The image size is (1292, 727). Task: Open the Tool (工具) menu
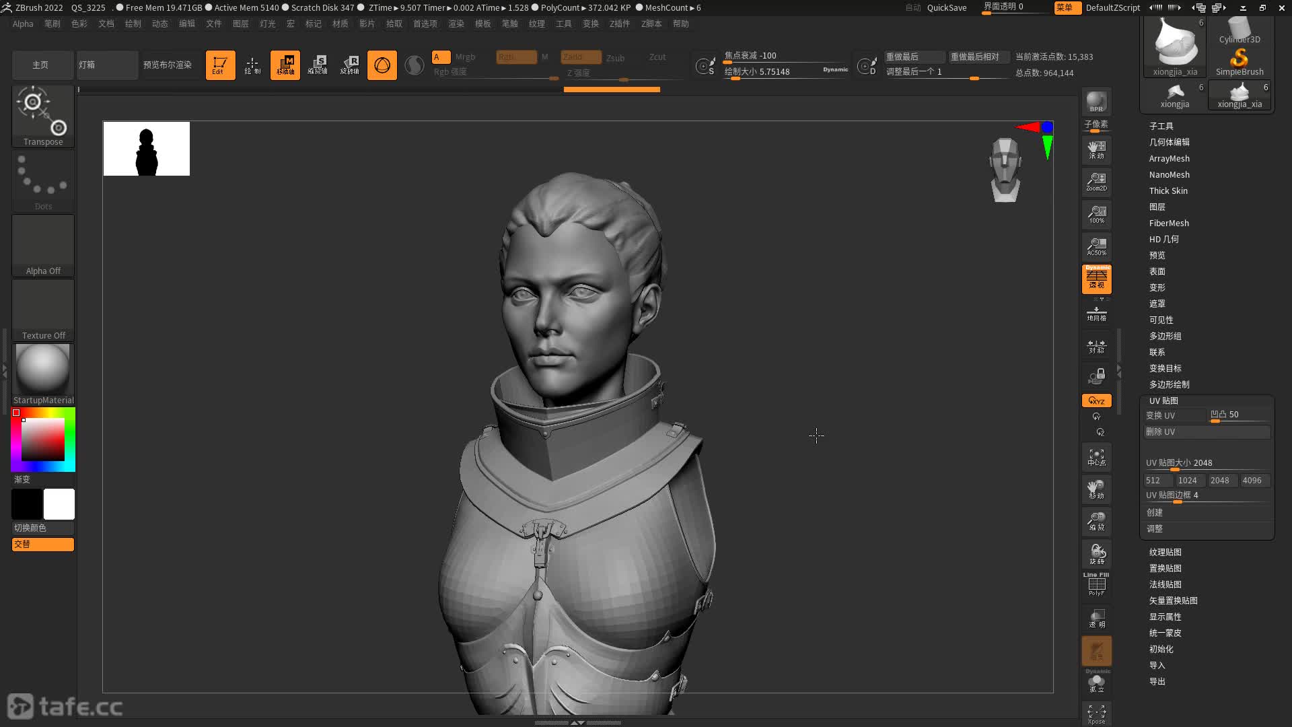pos(564,24)
